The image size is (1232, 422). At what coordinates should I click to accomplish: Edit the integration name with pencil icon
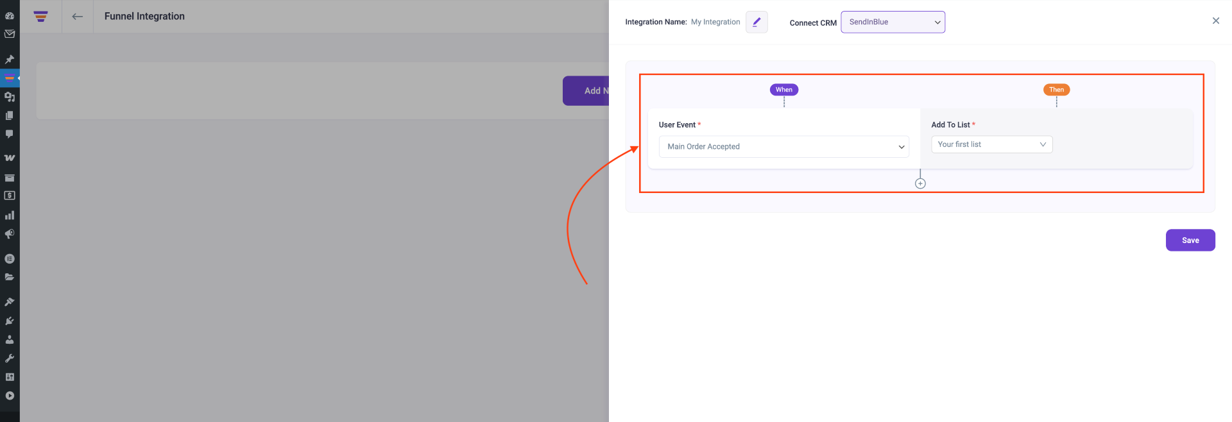point(757,22)
